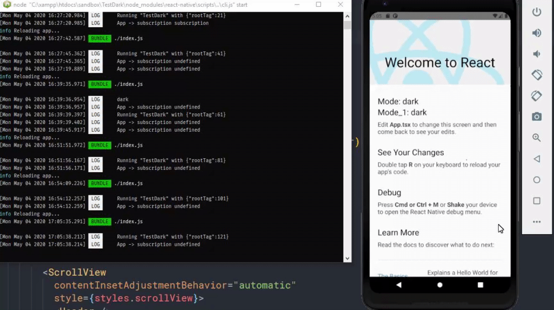Click 'contentInsetAdjustmentBehavior' attribute in code
Image resolution: width=554 pixels, height=310 pixels.
140,285
